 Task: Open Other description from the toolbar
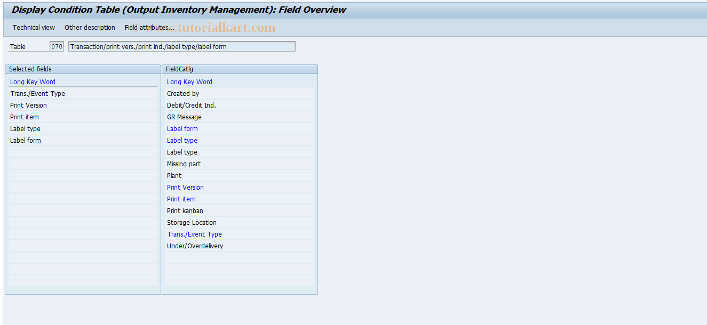(90, 27)
